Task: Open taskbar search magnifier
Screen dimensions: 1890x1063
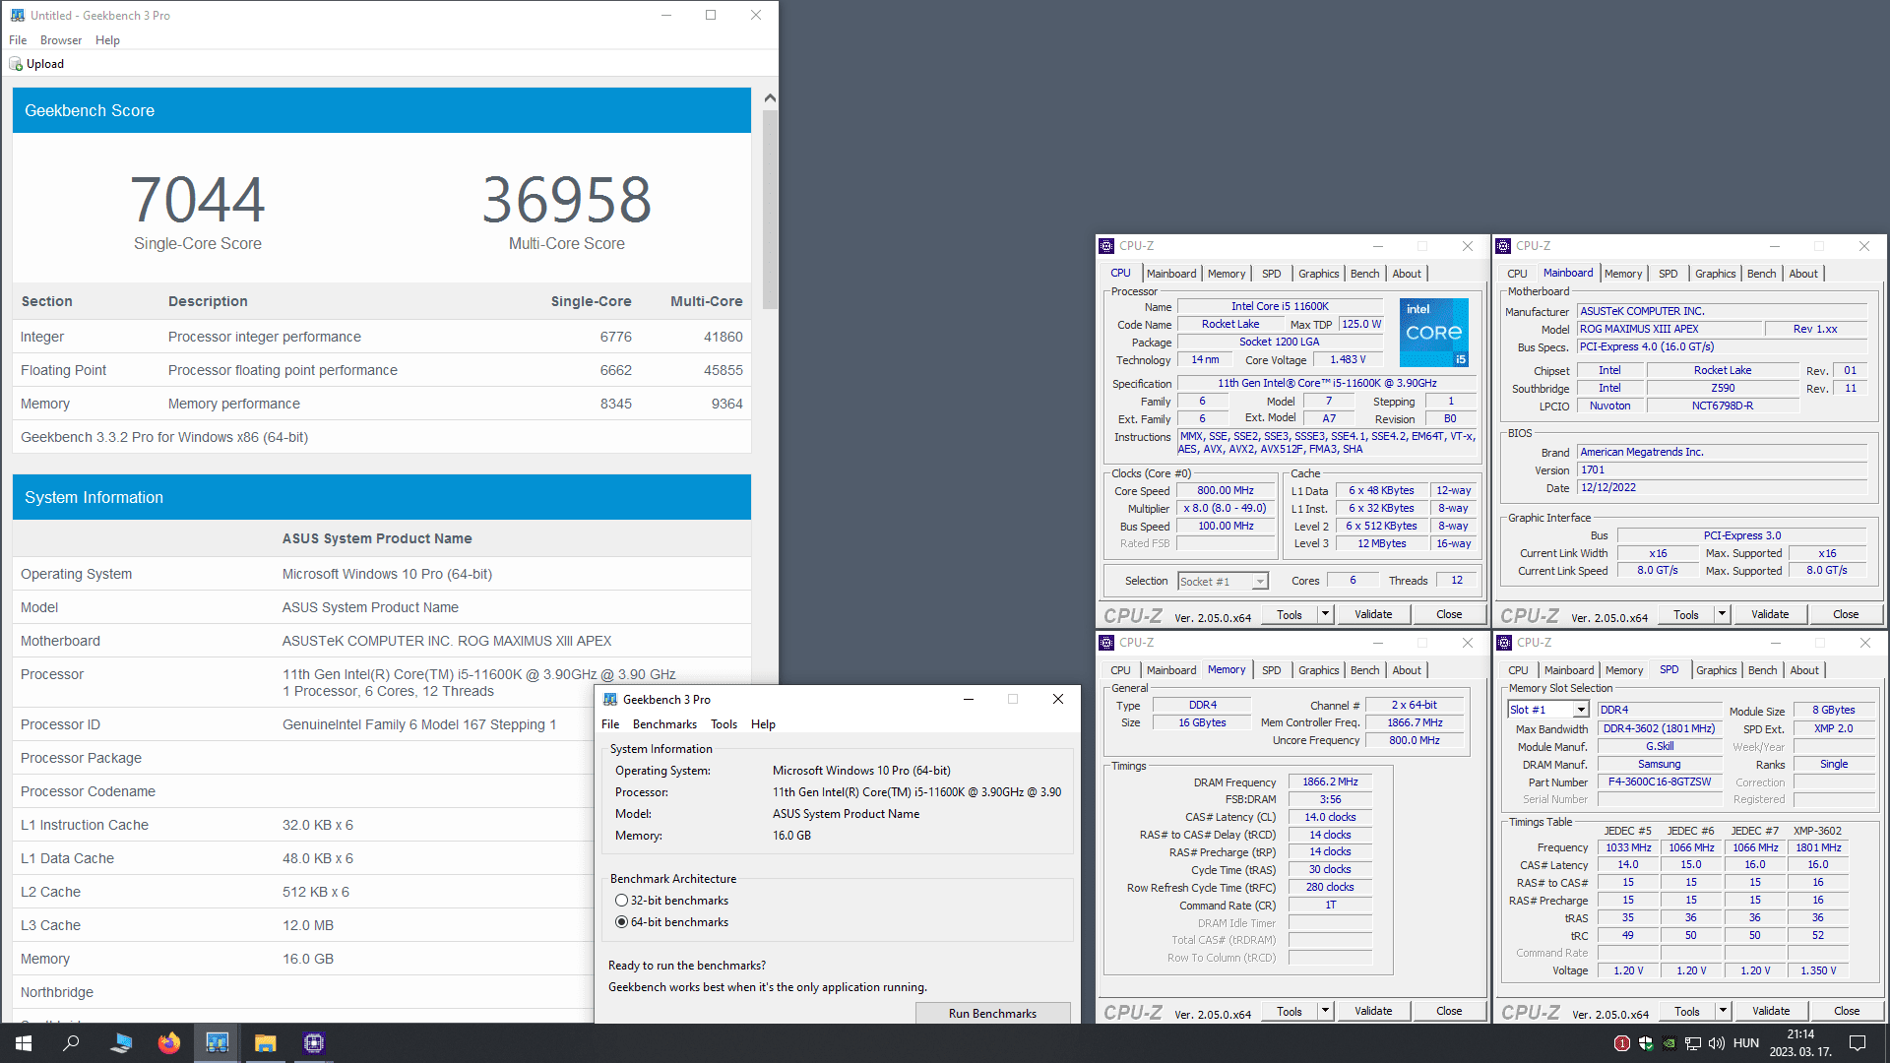Action: tap(71, 1043)
